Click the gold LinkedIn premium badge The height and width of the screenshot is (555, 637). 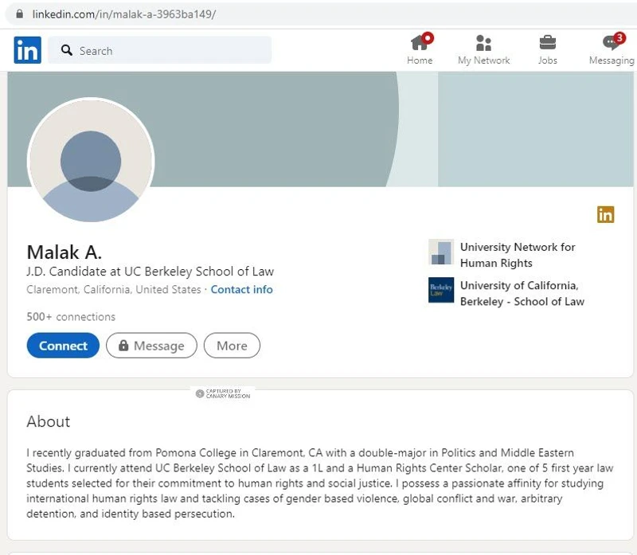(x=605, y=214)
